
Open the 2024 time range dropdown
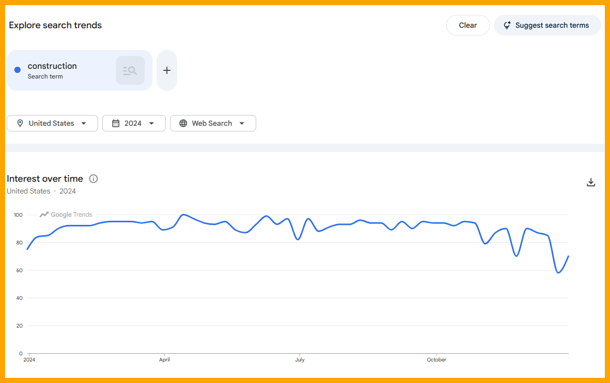[x=134, y=123]
